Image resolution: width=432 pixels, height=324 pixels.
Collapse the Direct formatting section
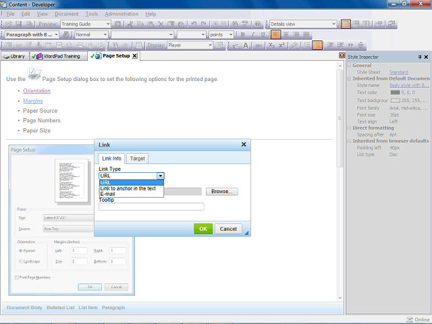pos(350,128)
